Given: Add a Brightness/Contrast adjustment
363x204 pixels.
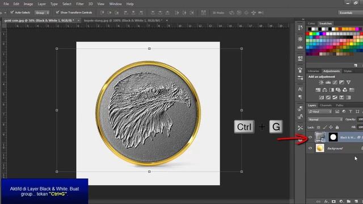Looking at the screenshot, I should click(x=321, y=82).
